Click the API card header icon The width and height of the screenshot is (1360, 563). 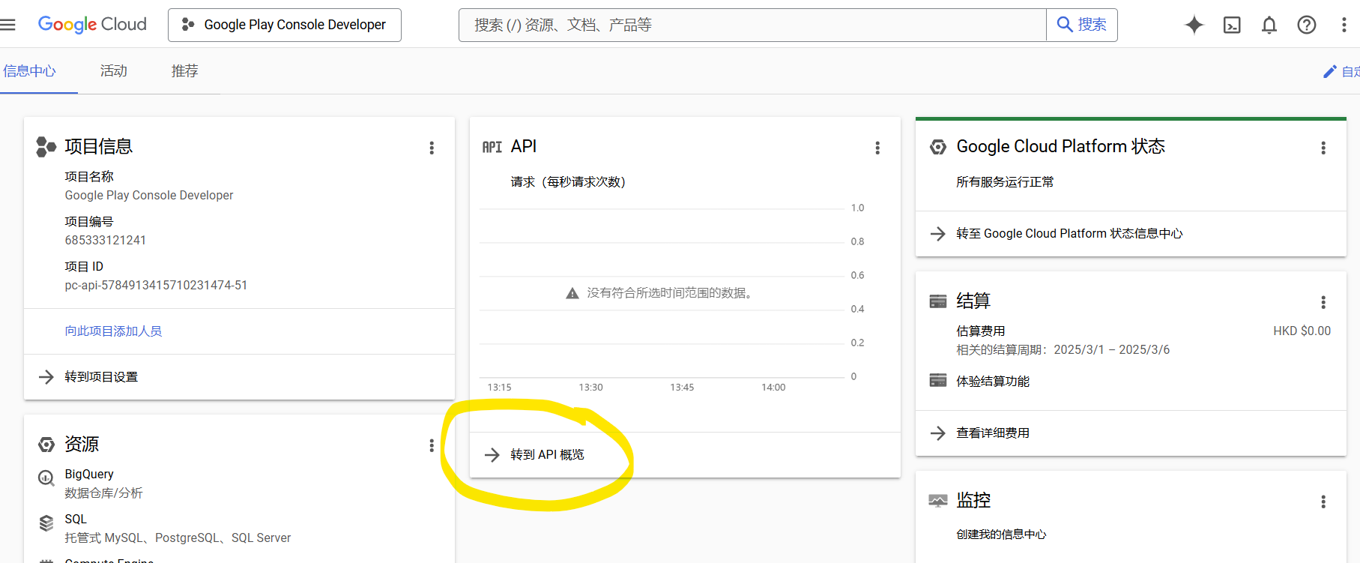[492, 147]
